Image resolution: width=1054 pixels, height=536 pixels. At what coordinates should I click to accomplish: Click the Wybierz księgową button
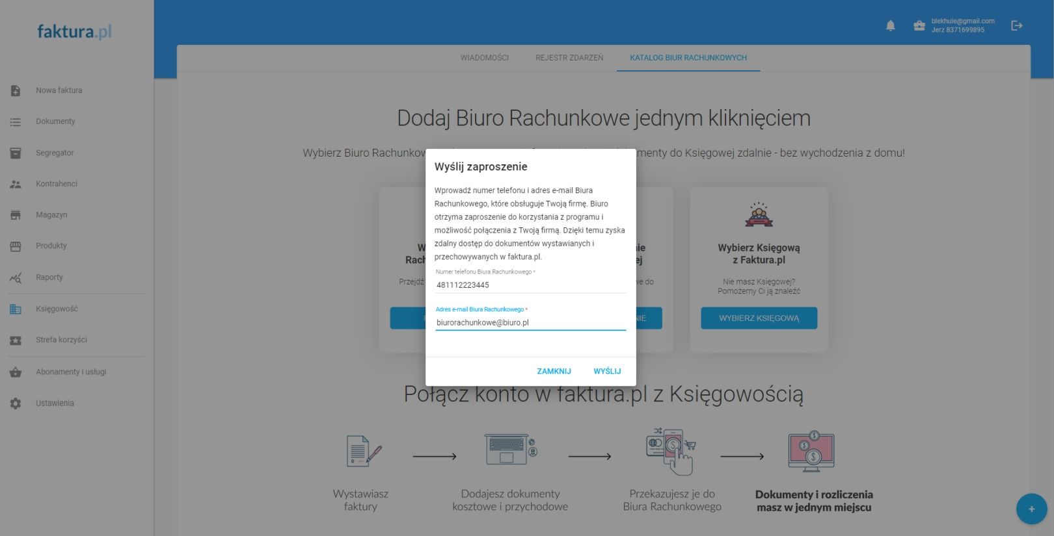pos(759,318)
